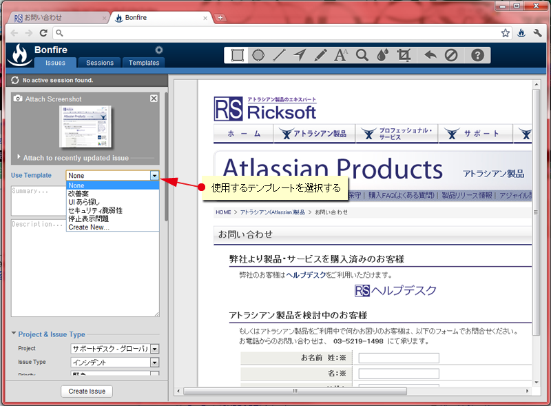Image resolution: width=551 pixels, height=406 pixels.
Task: Choose the 改善案 template
Action: pos(112,194)
